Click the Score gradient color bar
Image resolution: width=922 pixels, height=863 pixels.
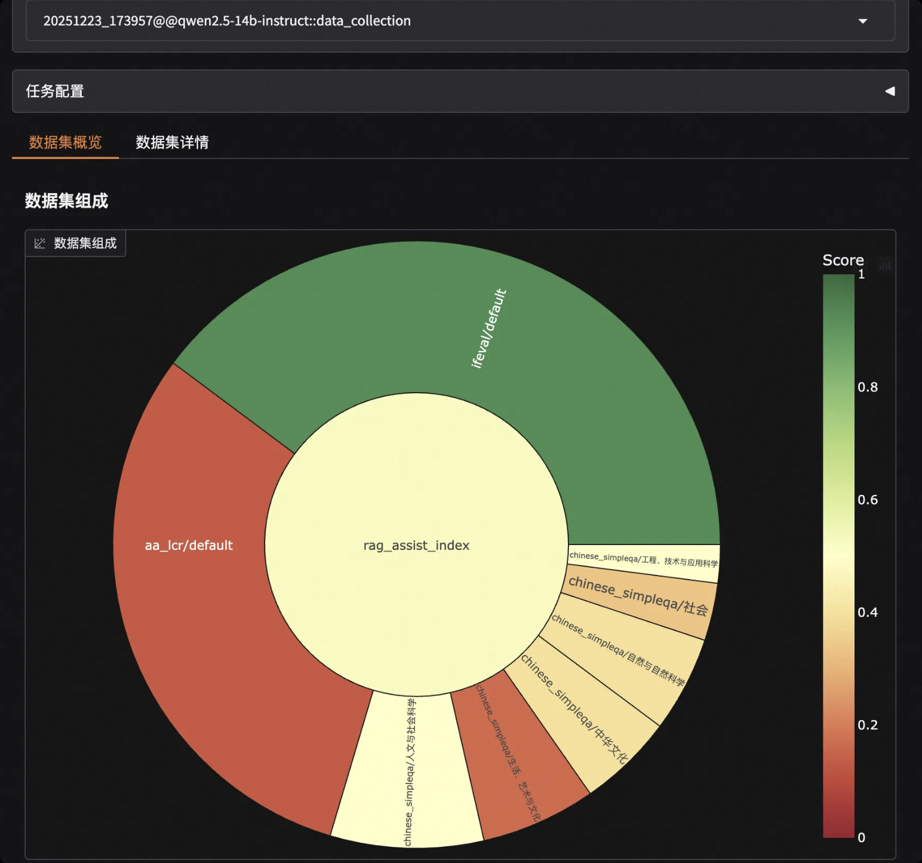pyautogui.click(x=838, y=556)
